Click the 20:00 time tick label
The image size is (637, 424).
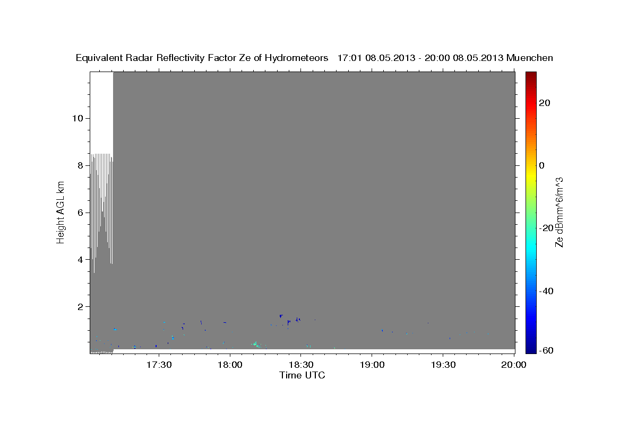514,365
